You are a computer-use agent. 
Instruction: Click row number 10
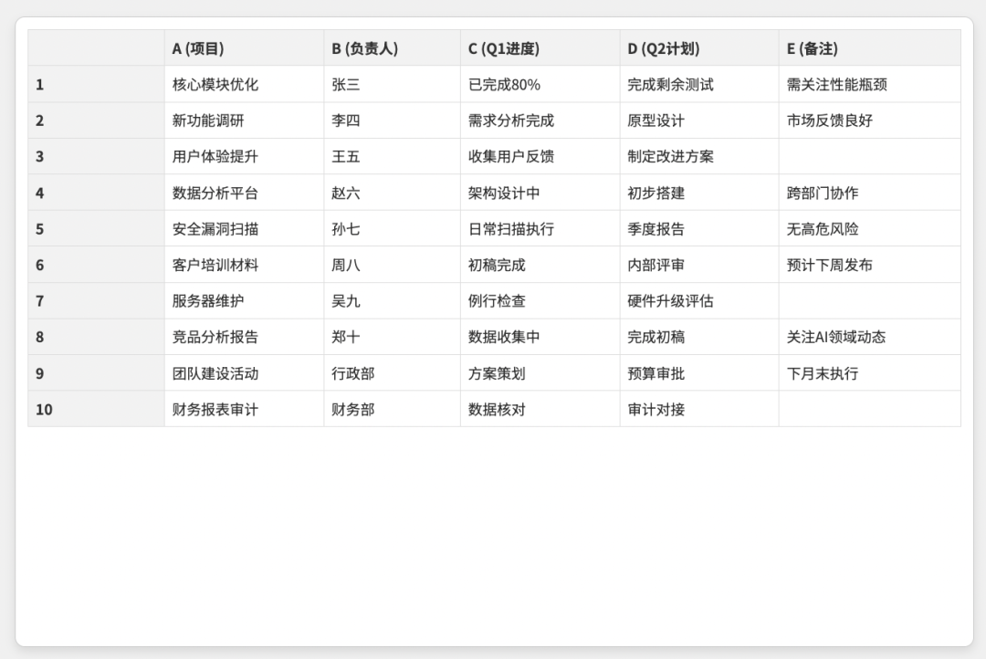point(96,409)
